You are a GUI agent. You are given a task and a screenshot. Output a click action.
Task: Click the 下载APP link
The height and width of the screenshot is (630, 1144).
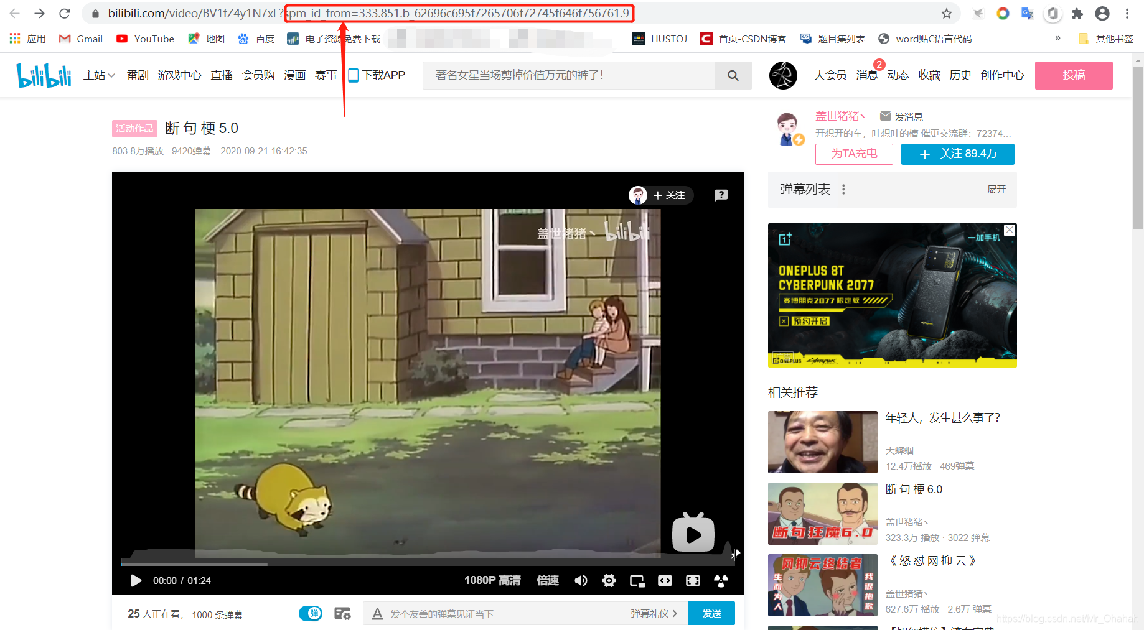point(377,75)
